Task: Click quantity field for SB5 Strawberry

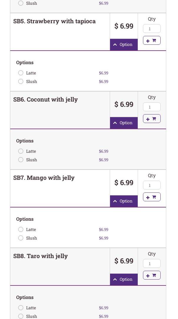Action: pos(152,29)
